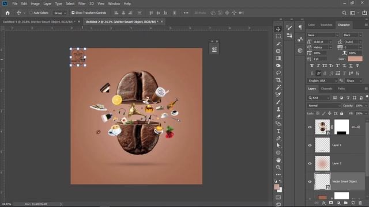Image resolution: width=369 pixels, height=207 pixels.
Task: Select the Move tool in the toolbar
Action: coord(278,29)
